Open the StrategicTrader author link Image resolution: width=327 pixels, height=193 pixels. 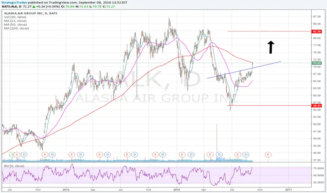[14, 2]
